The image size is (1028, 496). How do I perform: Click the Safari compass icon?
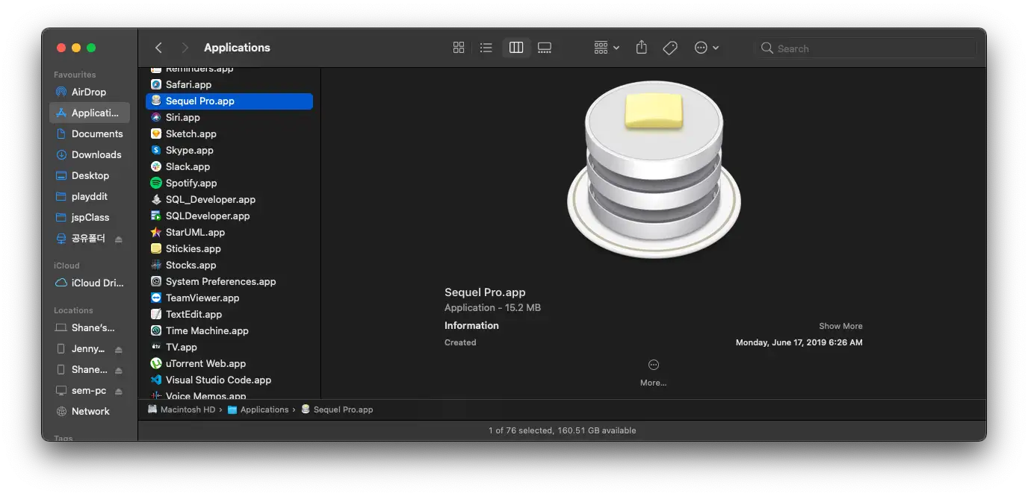pos(156,84)
